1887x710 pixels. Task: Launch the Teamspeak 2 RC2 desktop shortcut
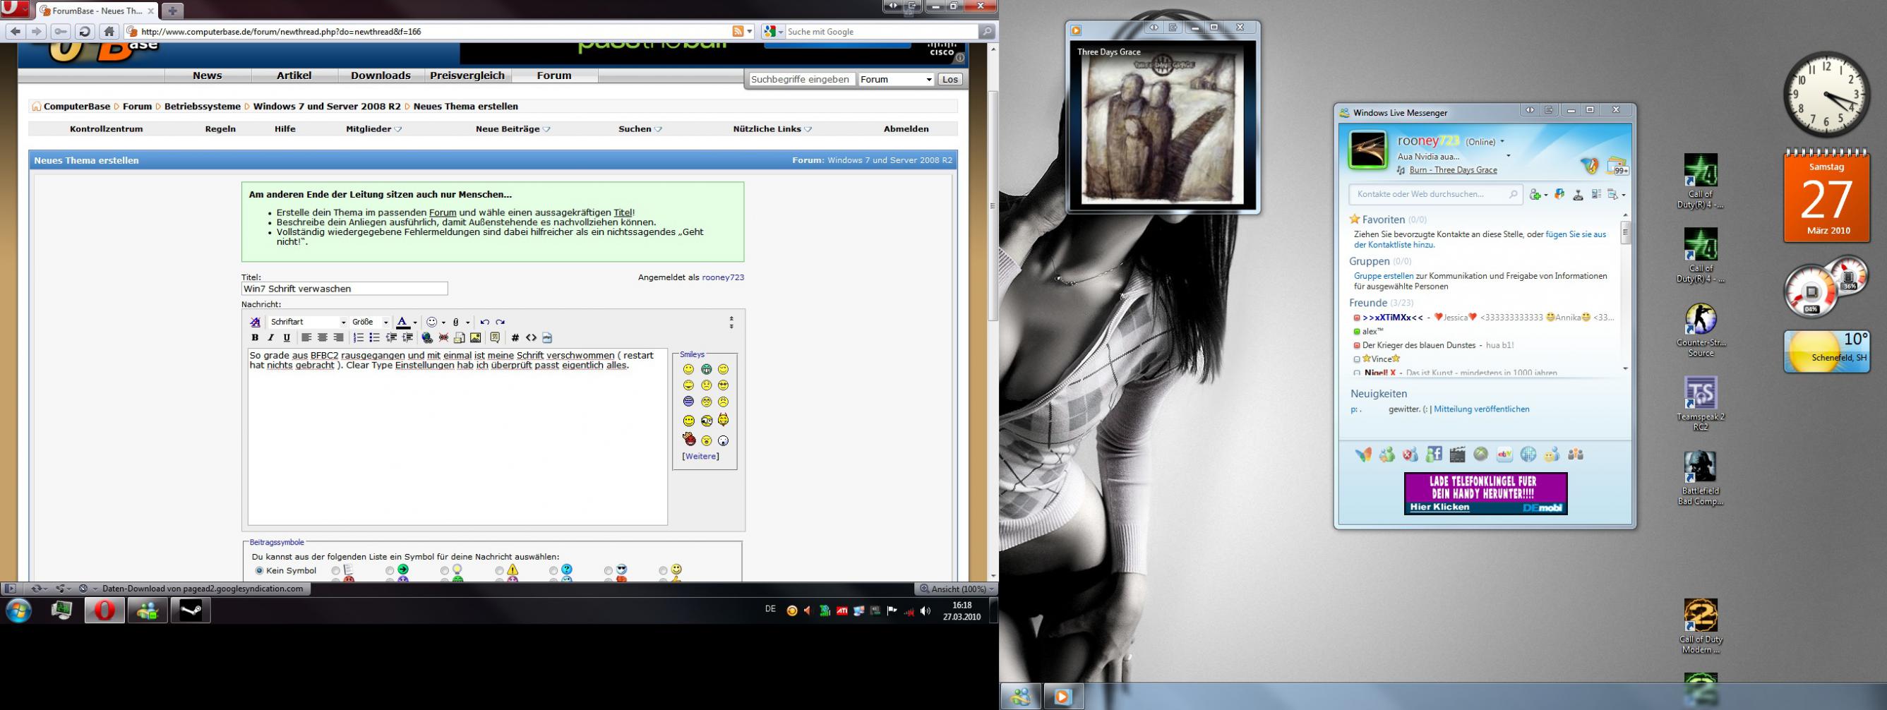tap(1701, 403)
